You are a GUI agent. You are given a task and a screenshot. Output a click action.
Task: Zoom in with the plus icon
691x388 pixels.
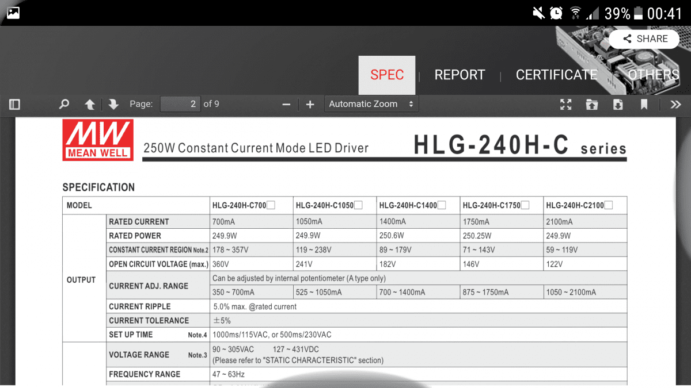(310, 105)
